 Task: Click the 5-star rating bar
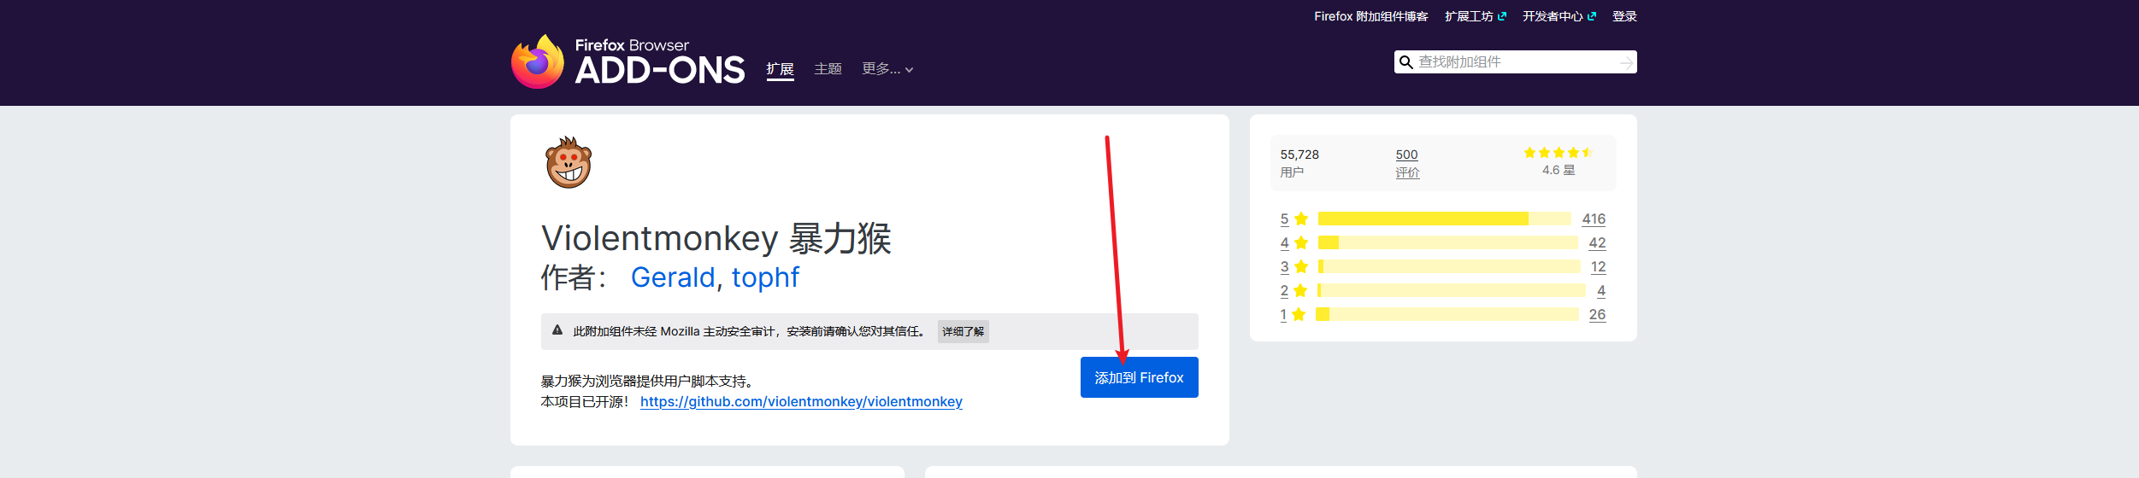click(1444, 219)
